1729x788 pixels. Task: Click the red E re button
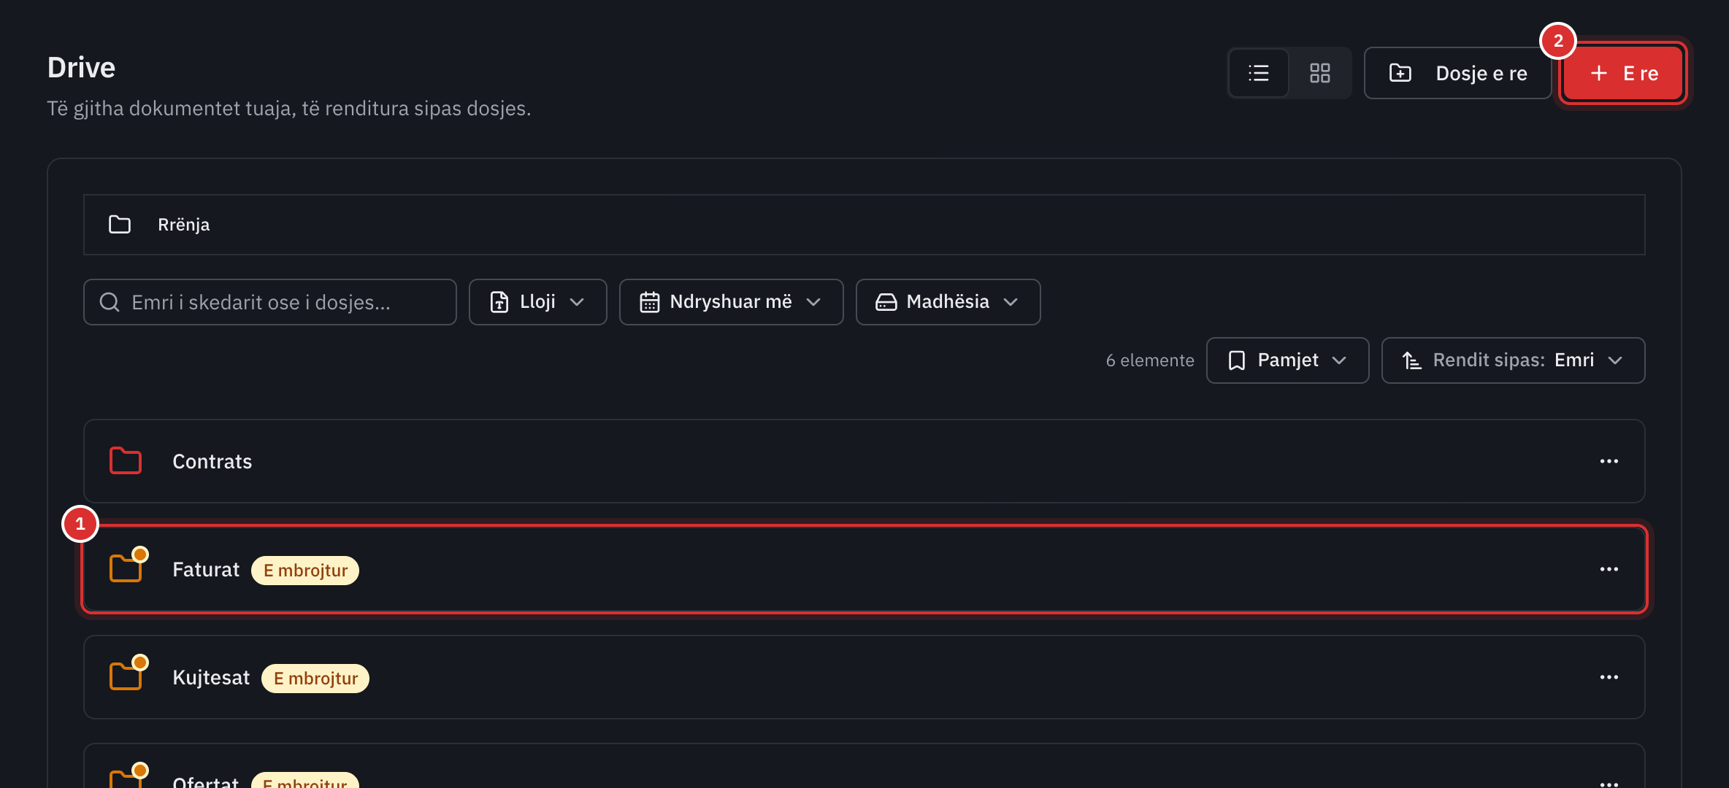click(1623, 73)
